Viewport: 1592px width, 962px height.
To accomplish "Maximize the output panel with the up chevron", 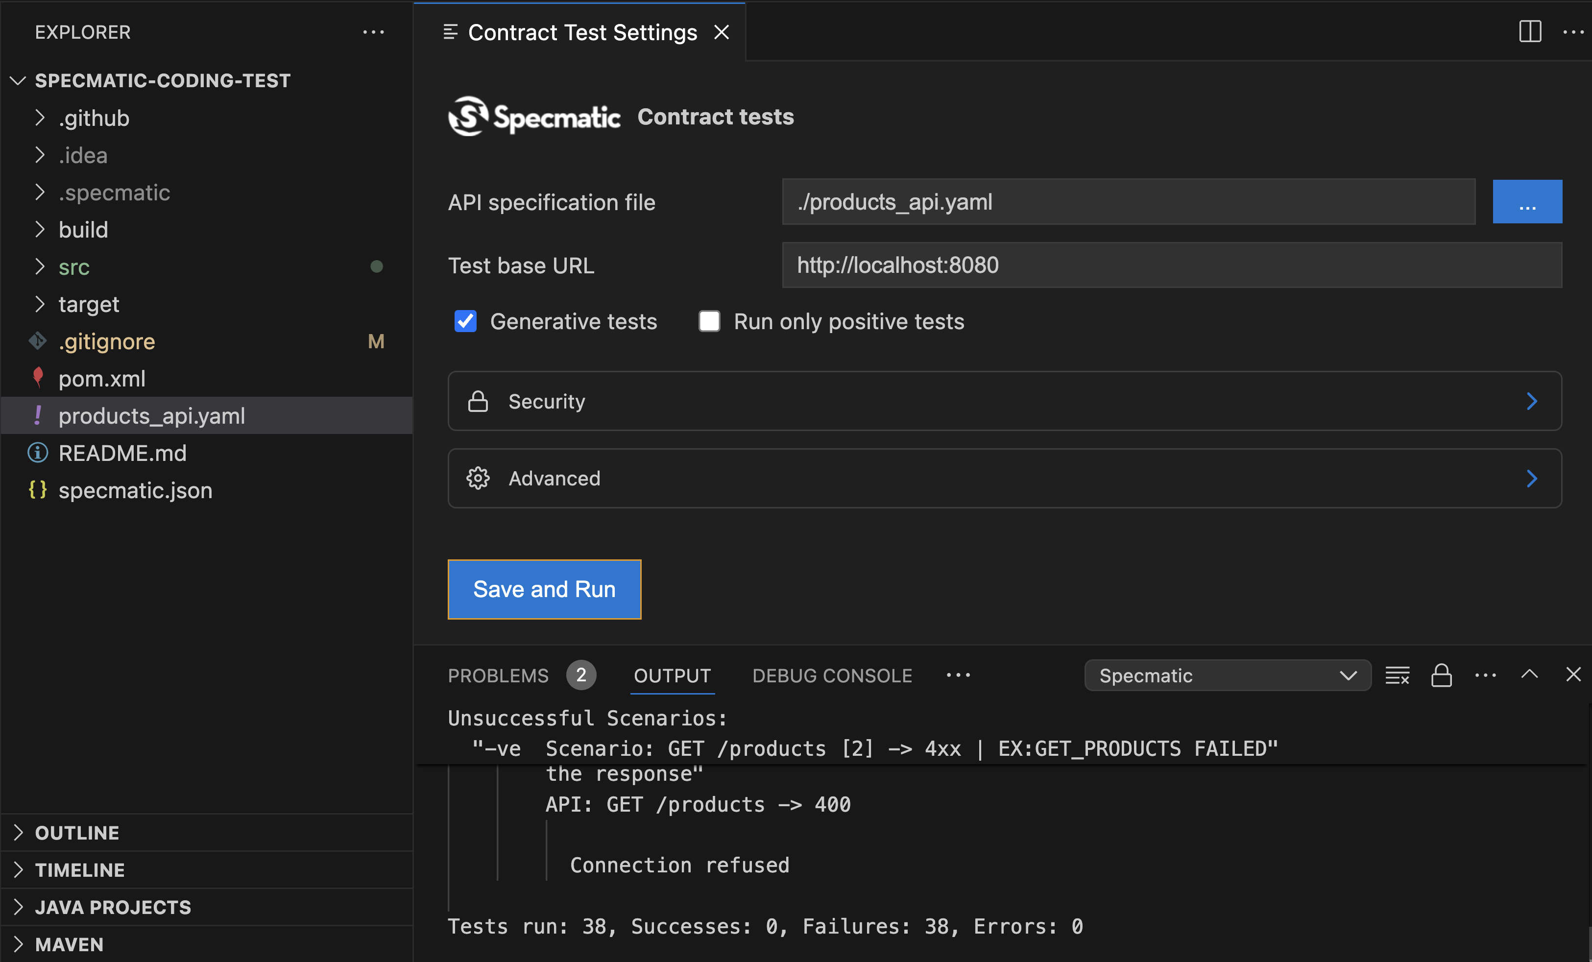I will [1529, 674].
